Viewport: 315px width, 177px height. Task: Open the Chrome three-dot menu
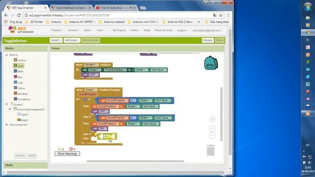click(228, 15)
